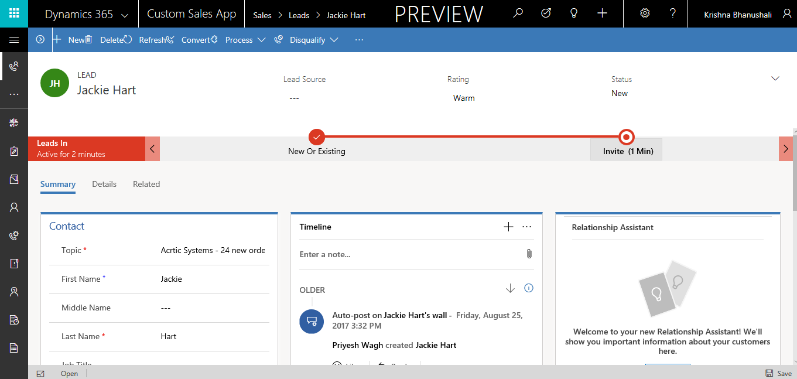
Task: Click Priyesh Wagh link in timeline
Action: [x=357, y=345]
